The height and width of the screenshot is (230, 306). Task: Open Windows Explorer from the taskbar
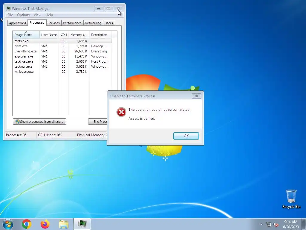pyautogui.click(x=64, y=224)
